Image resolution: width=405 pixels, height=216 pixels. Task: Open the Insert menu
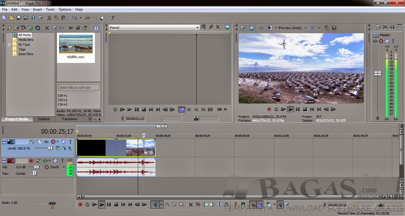coord(37,9)
